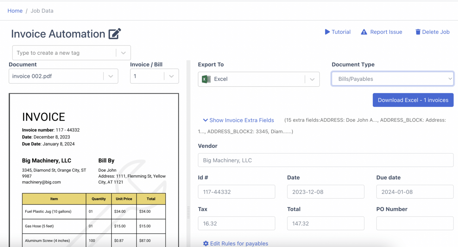The height and width of the screenshot is (247, 458).
Task: Select the Job Data breadcrumb entry
Action: (x=42, y=10)
